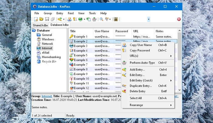Sort by the Notes column header
Screen dimensions: 213x123
166,31
